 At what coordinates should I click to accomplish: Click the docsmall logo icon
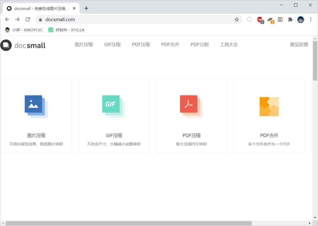point(6,45)
